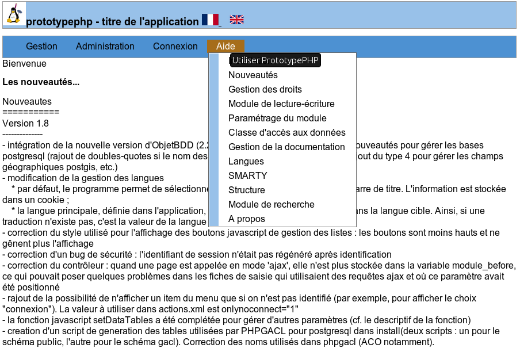Open the Aide menu
520x348 pixels.
[x=225, y=46]
